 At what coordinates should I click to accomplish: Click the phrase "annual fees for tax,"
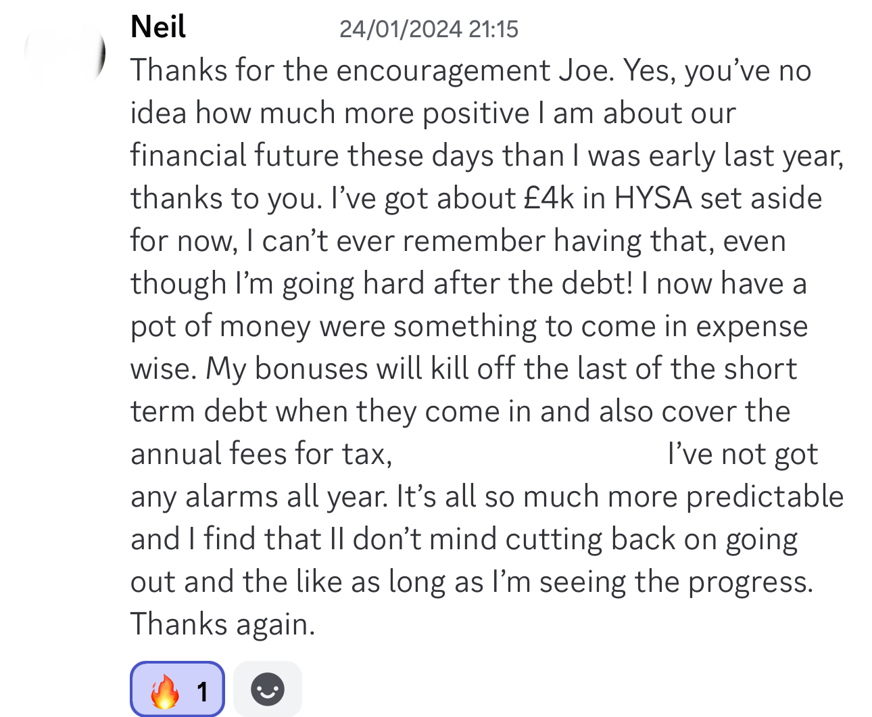tap(262, 454)
